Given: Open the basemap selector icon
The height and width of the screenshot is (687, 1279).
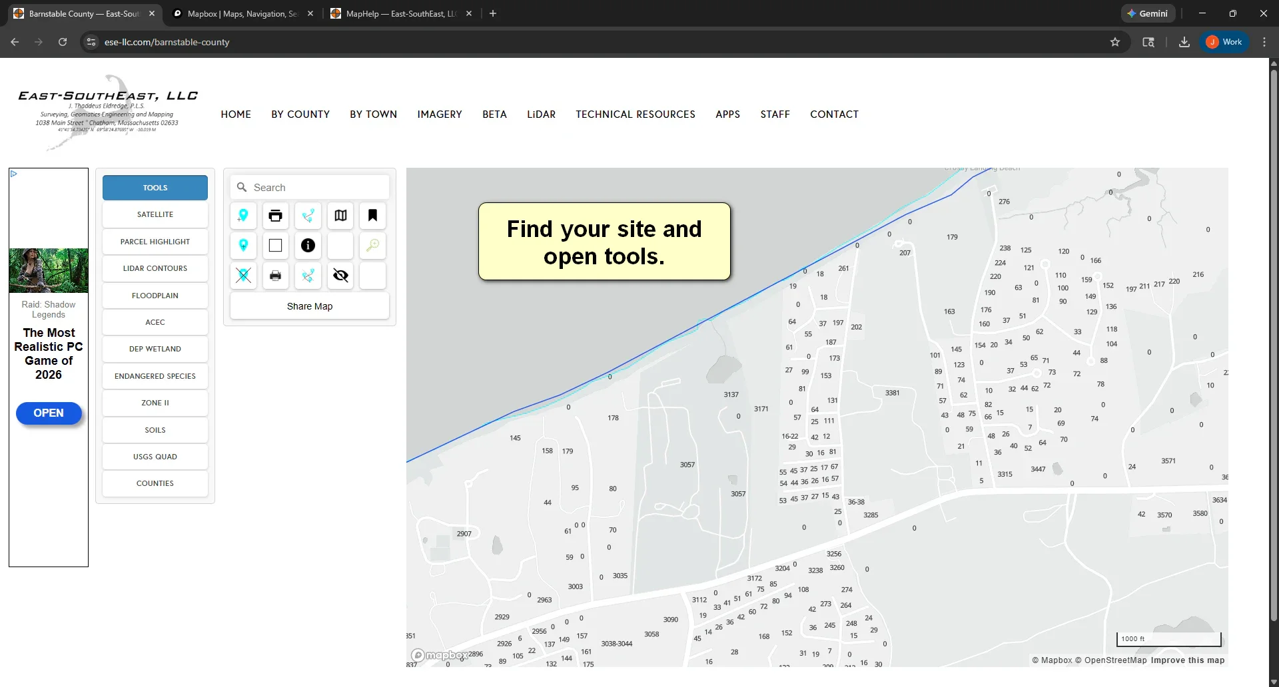Looking at the screenshot, I should pyautogui.click(x=340, y=216).
